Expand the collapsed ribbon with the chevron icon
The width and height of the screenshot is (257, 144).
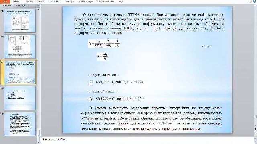251,2
